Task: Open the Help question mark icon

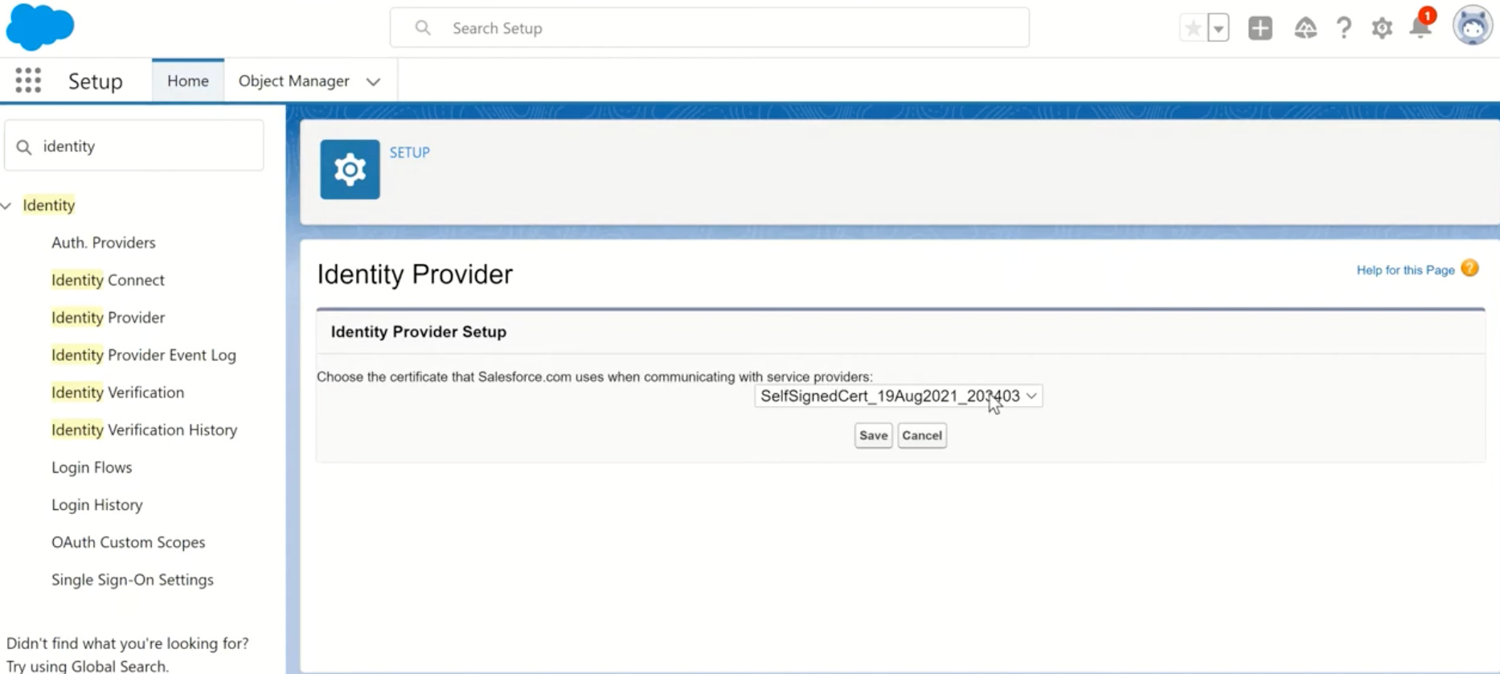Action: pyautogui.click(x=1344, y=28)
